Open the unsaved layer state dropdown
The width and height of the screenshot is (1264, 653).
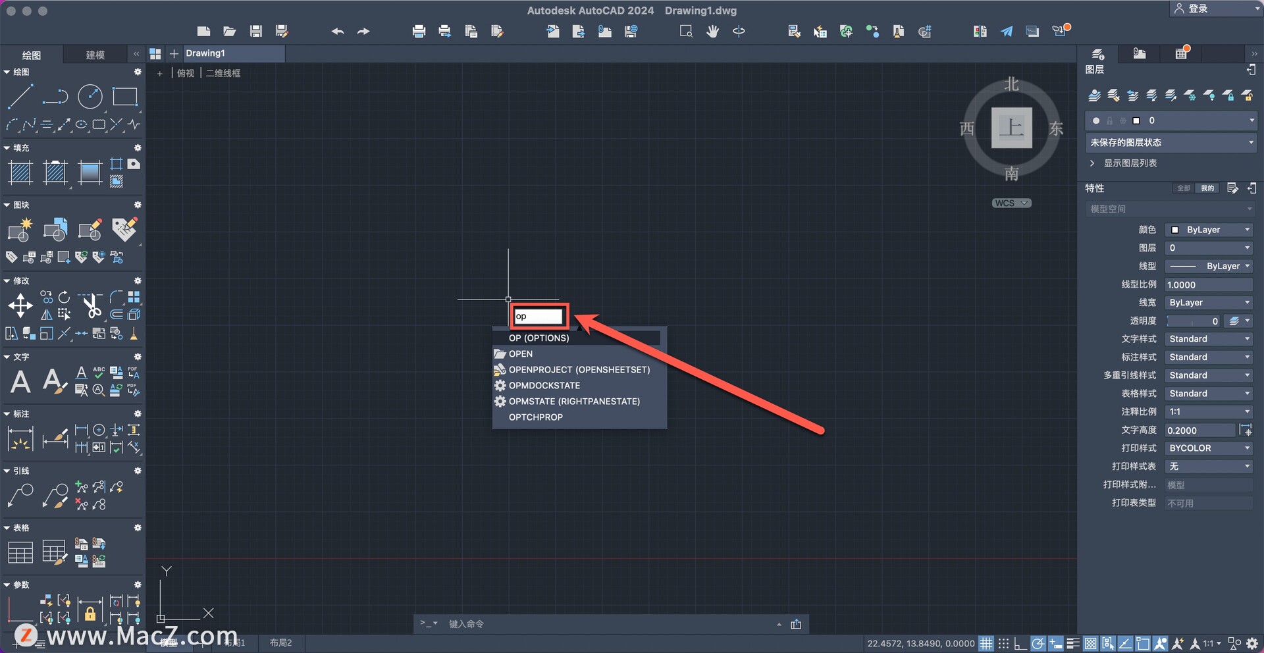(x=1171, y=142)
